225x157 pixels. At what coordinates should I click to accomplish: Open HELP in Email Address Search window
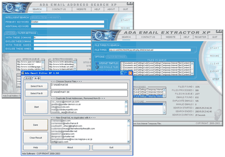click(x=97, y=9)
